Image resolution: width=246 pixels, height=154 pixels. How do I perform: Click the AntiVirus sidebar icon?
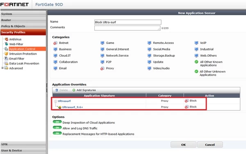[7, 39]
